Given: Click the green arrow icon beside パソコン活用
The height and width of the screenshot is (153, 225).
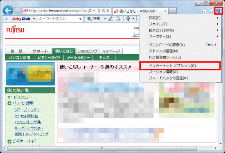Looking at the screenshot, I should click(9, 103).
